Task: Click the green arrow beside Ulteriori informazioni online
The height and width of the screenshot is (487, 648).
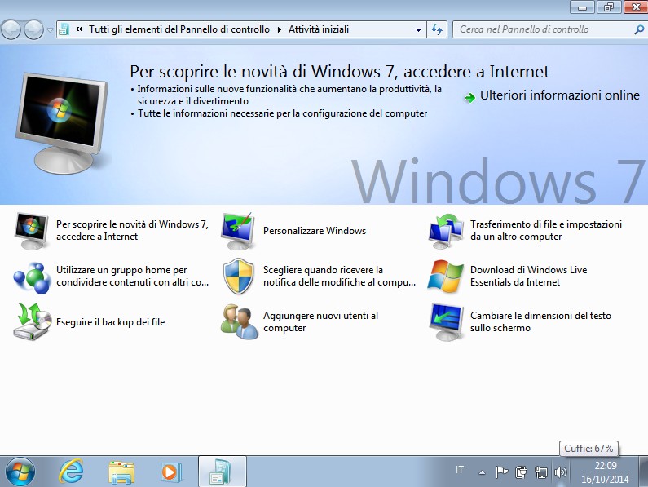Action: (x=469, y=98)
